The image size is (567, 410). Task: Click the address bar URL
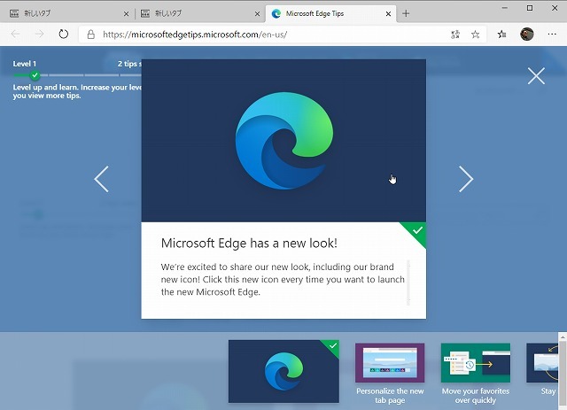point(195,35)
